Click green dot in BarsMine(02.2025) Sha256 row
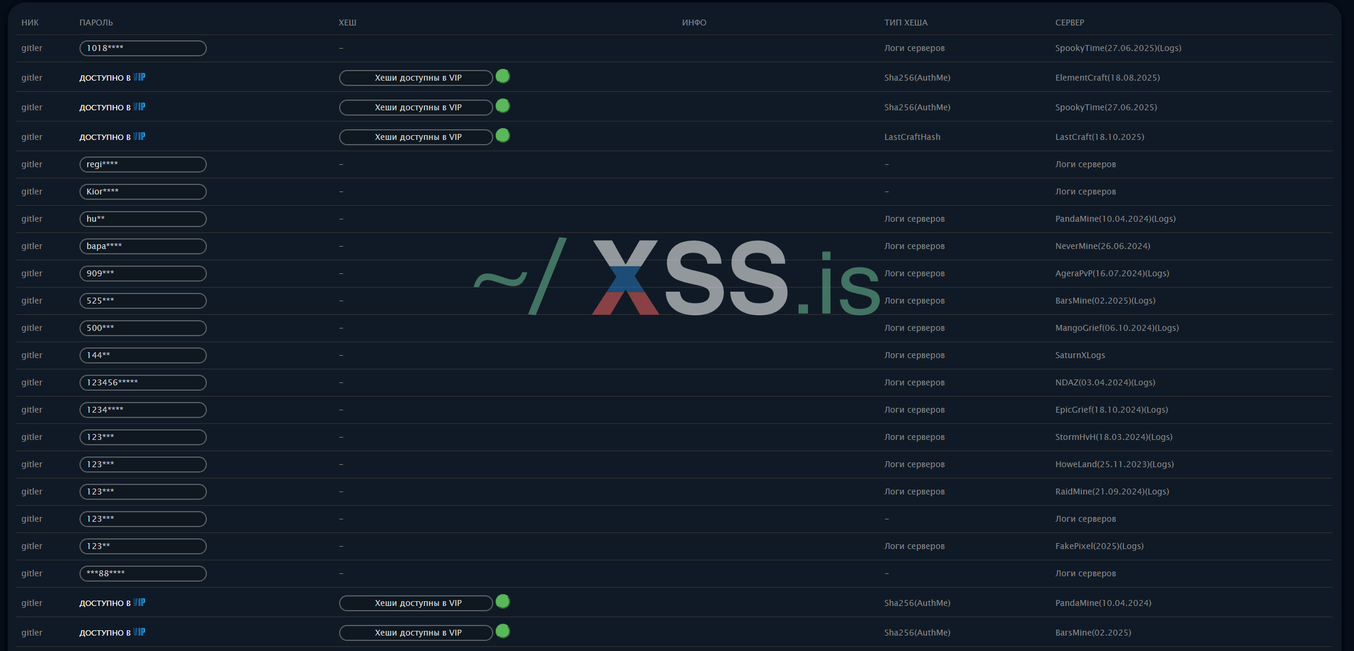 [503, 631]
